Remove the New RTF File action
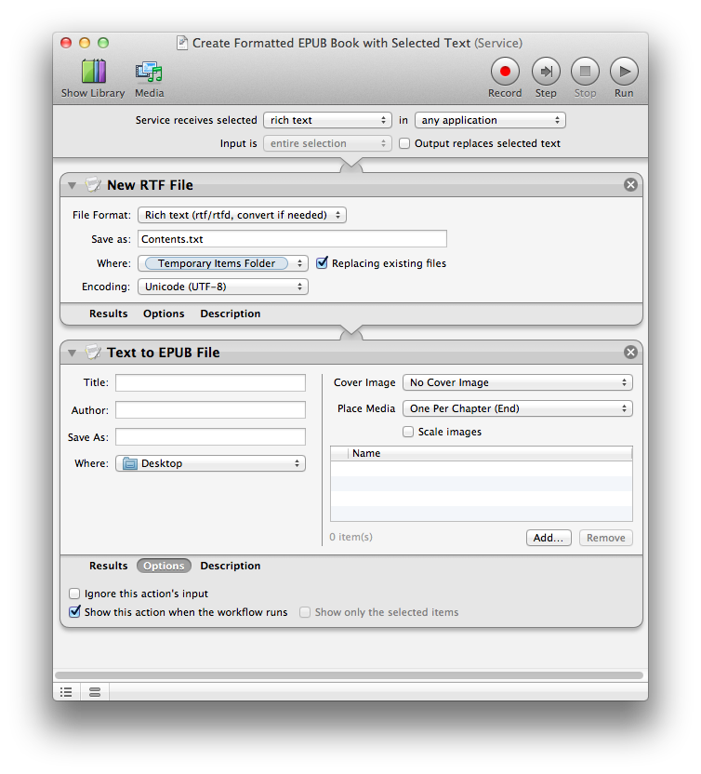This screenshot has width=701, height=774. click(x=630, y=184)
